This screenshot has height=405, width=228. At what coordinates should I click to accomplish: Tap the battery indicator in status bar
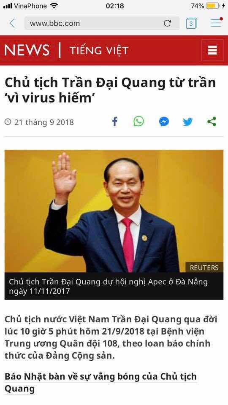coord(213,5)
